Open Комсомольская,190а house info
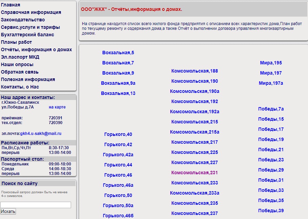 (194, 92)
